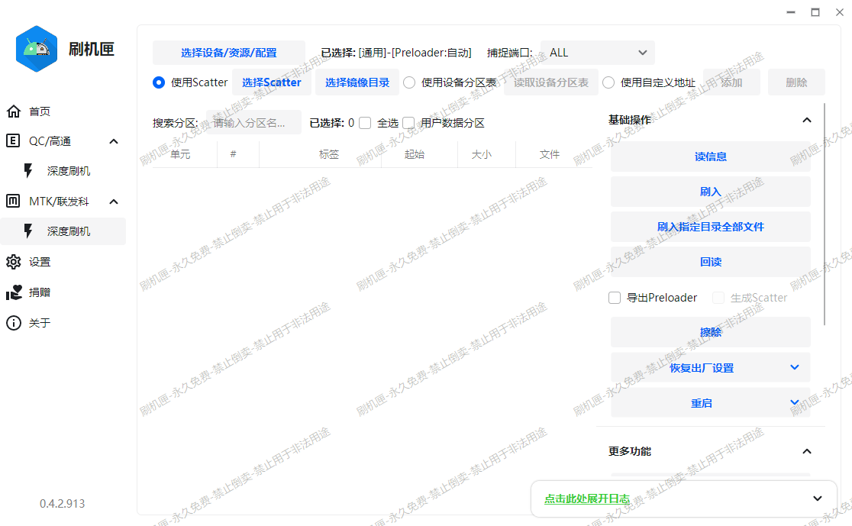Select the 使用设备分区表 radio option
The width and height of the screenshot is (852, 526).
click(410, 82)
